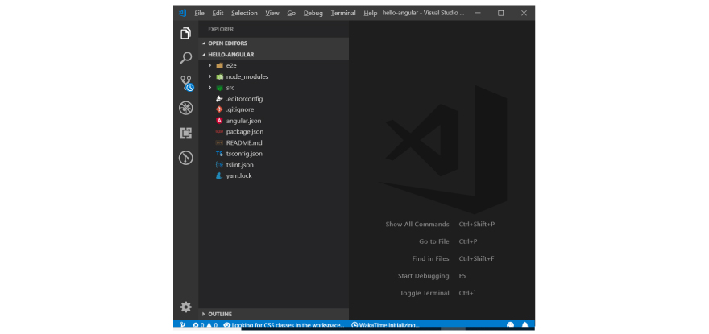Click the Show All Commands hint text

[x=417, y=225]
